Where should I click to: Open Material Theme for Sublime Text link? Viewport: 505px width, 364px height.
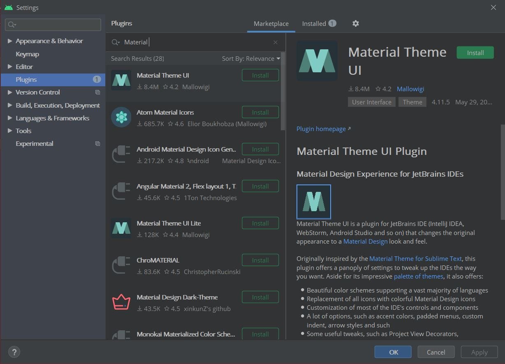pyautogui.click(x=416, y=258)
